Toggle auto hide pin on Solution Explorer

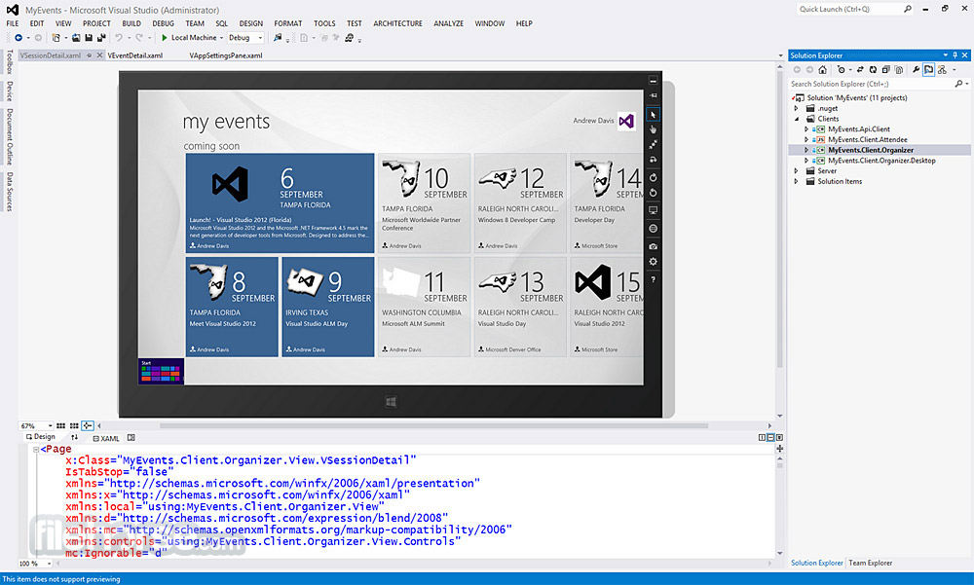pos(955,55)
